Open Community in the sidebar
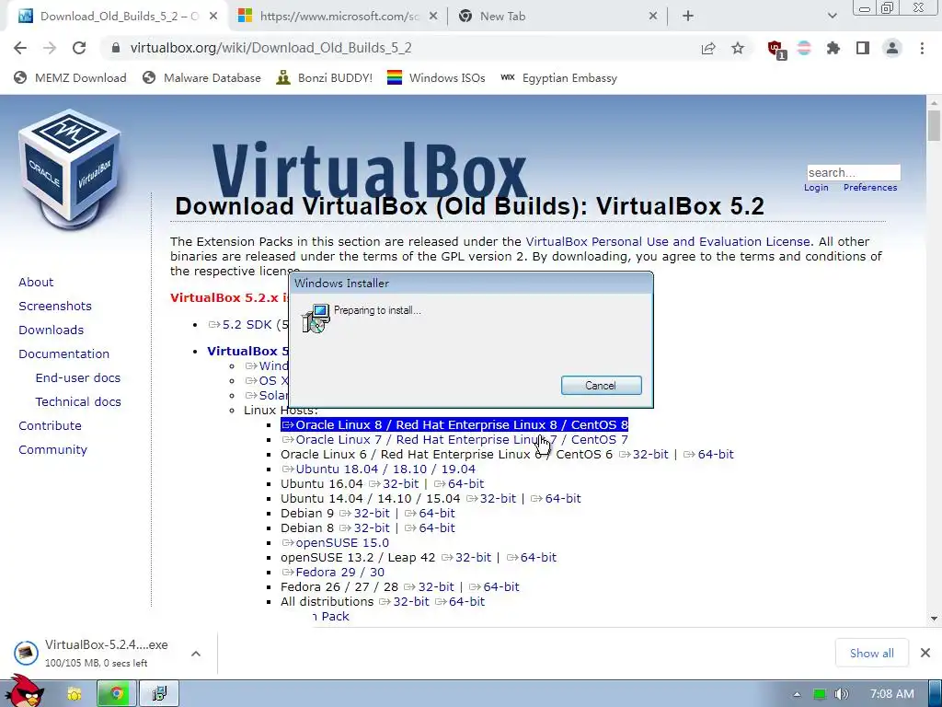Image resolution: width=942 pixels, height=707 pixels. coord(52,449)
